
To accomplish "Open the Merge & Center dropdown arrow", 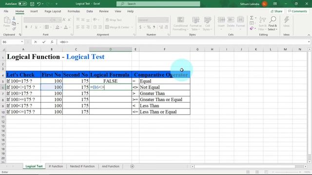I will point(132,27).
